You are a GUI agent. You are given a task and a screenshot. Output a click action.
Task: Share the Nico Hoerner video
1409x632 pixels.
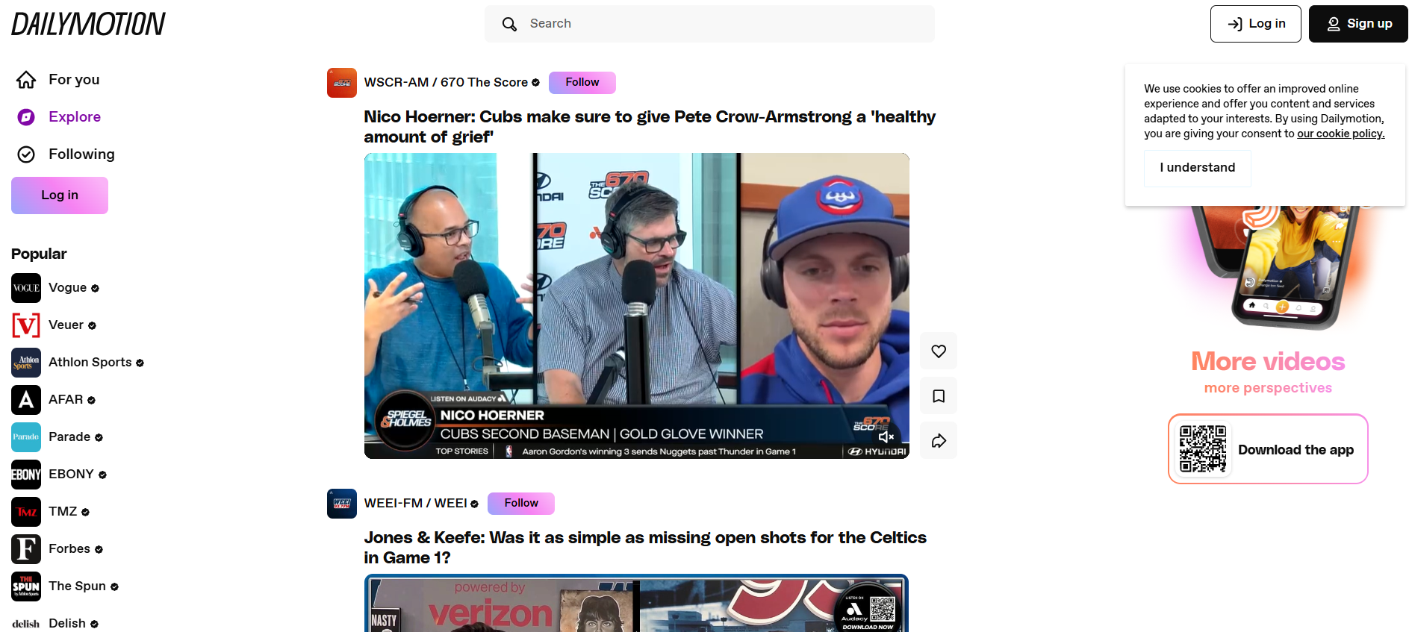pos(939,441)
